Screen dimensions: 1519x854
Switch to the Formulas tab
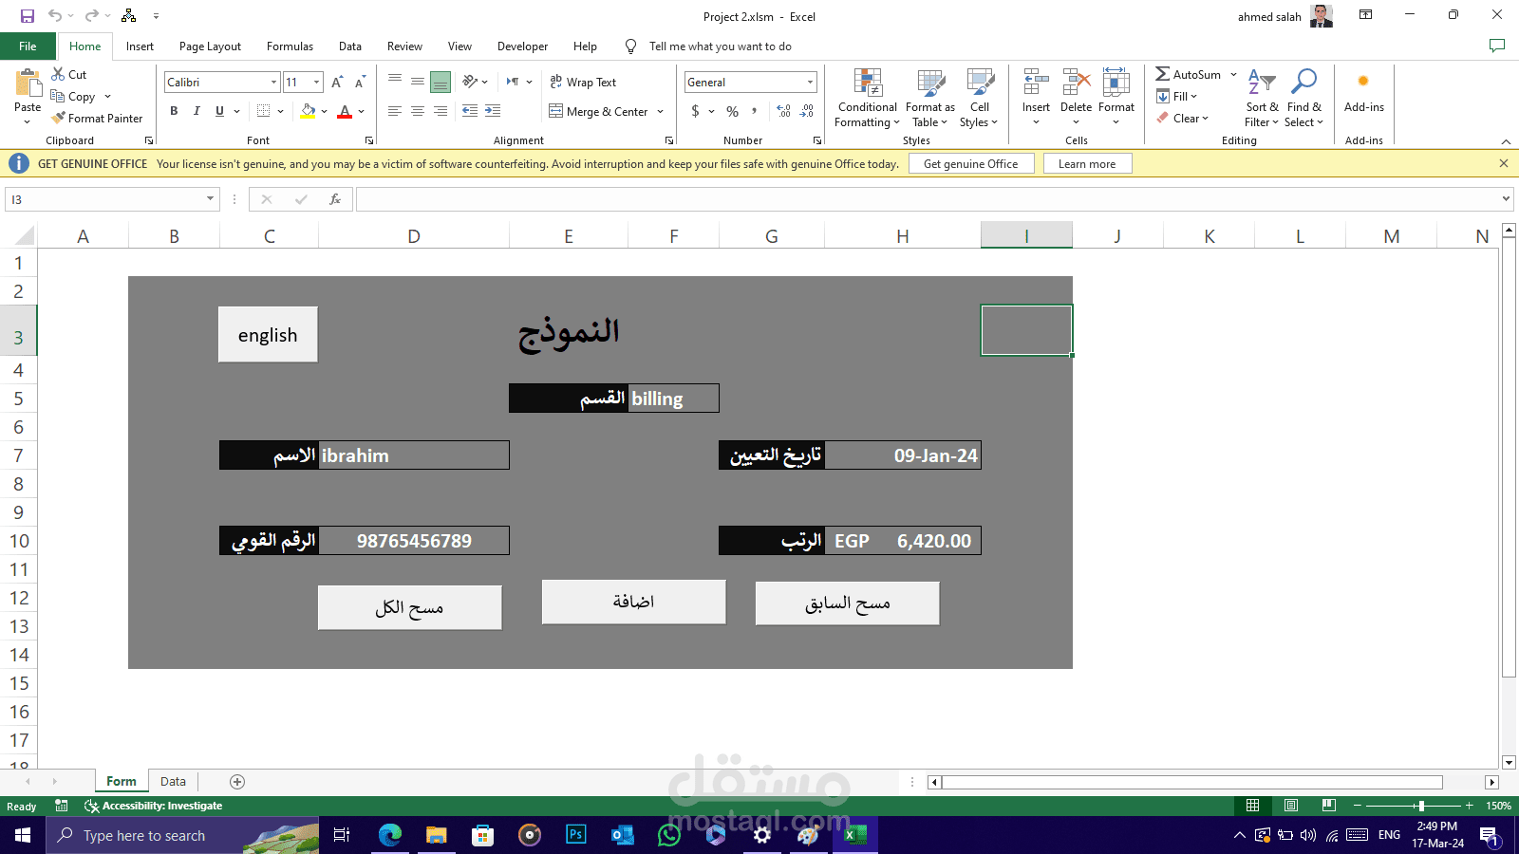pyautogui.click(x=290, y=46)
